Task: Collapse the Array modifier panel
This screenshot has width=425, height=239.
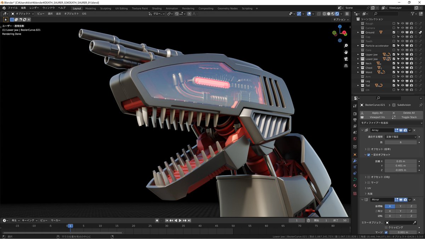Action: [362, 130]
